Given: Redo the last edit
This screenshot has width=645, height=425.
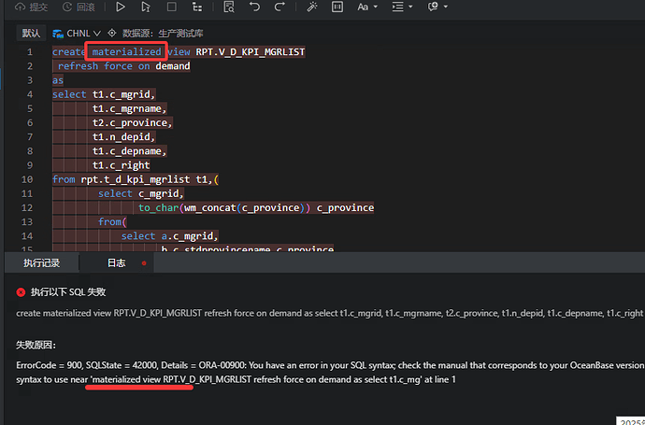Looking at the screenshot, I should click(x=279, y=7).
